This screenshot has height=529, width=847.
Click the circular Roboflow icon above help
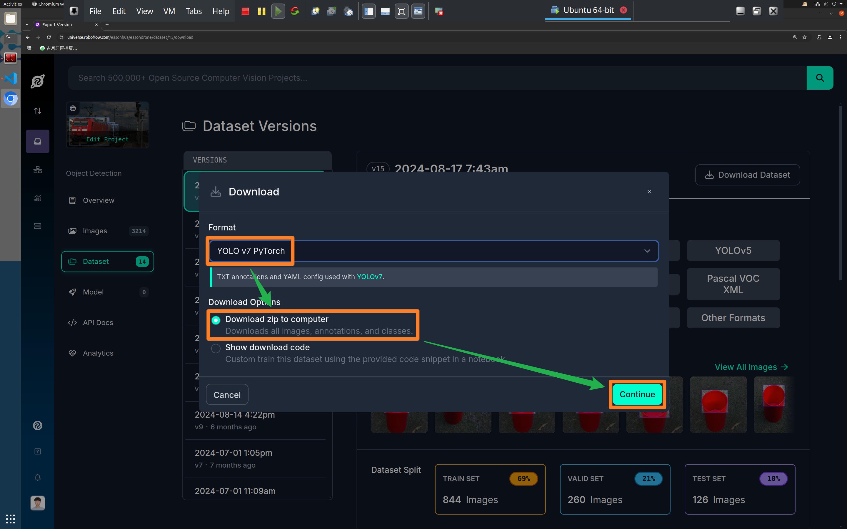(x=37, y=426)
